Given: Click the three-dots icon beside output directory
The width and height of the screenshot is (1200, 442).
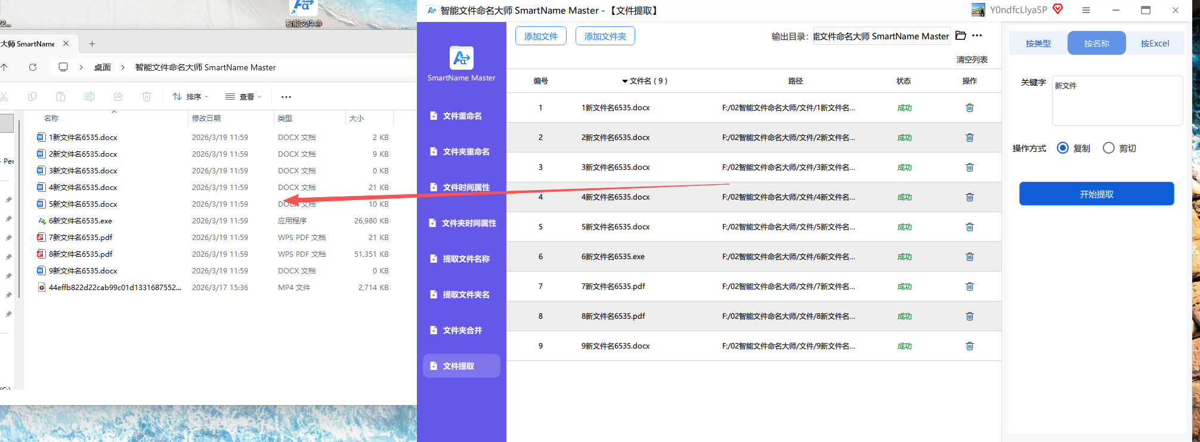Looking at the screenshot, I should (x=977, y=36).
